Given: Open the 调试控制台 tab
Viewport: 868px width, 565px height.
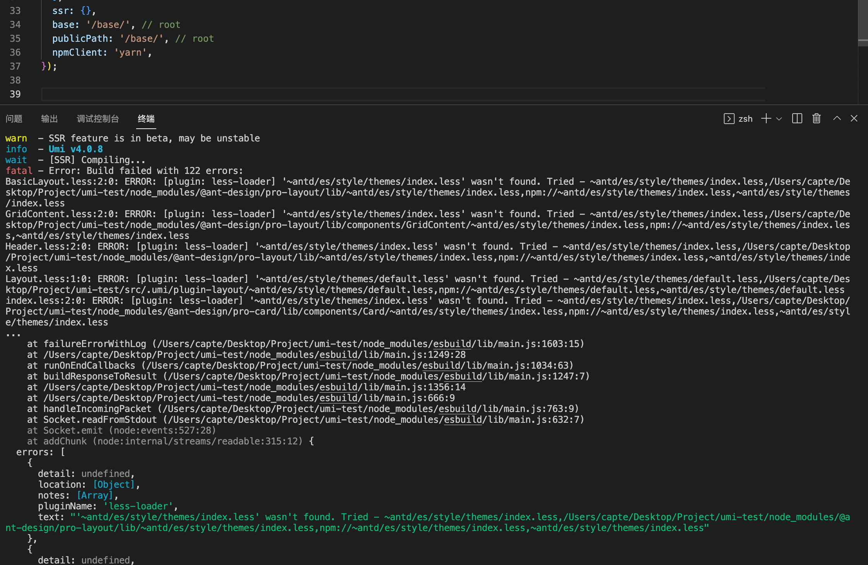Looking at the screenshot, I should [98, 119].
